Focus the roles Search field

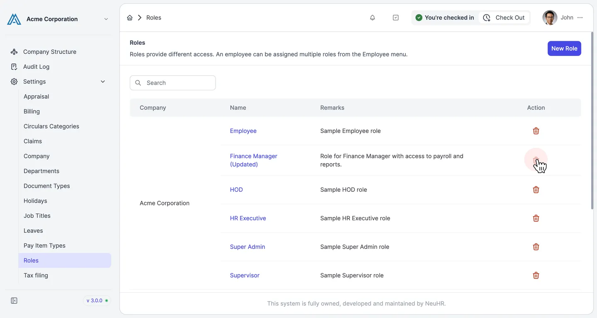point(173,83)
